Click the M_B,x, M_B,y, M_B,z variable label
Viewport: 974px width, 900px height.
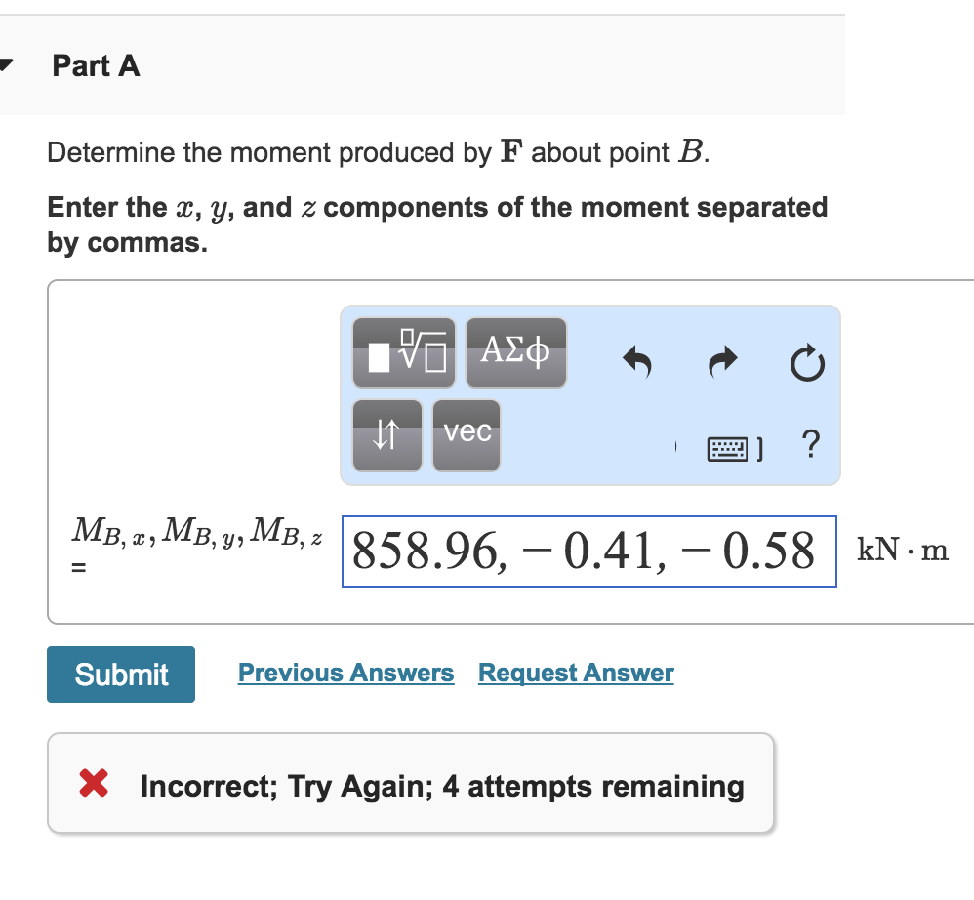pyautogui.click(x=202, y=532)
